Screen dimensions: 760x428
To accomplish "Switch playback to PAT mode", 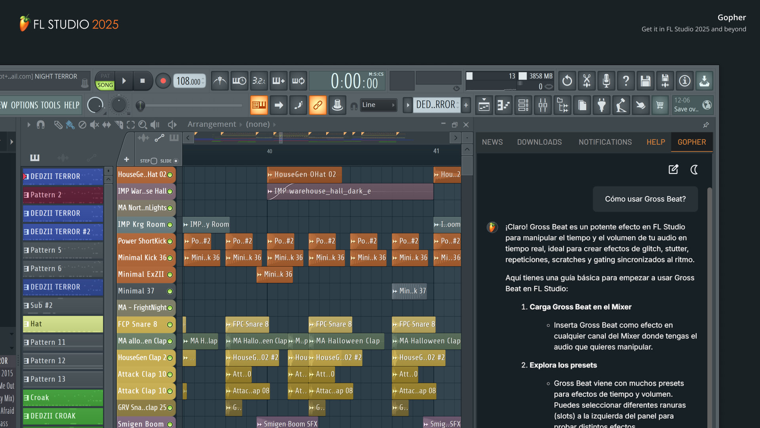I will pos(105,76).
